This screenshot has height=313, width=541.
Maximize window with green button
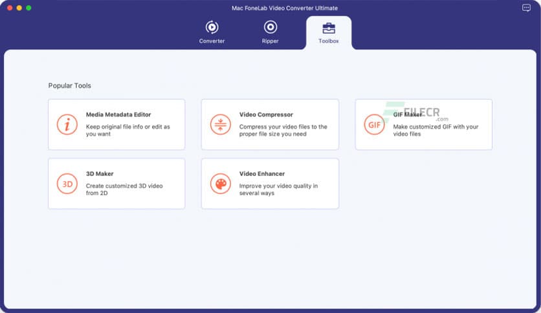coord(28,8)
